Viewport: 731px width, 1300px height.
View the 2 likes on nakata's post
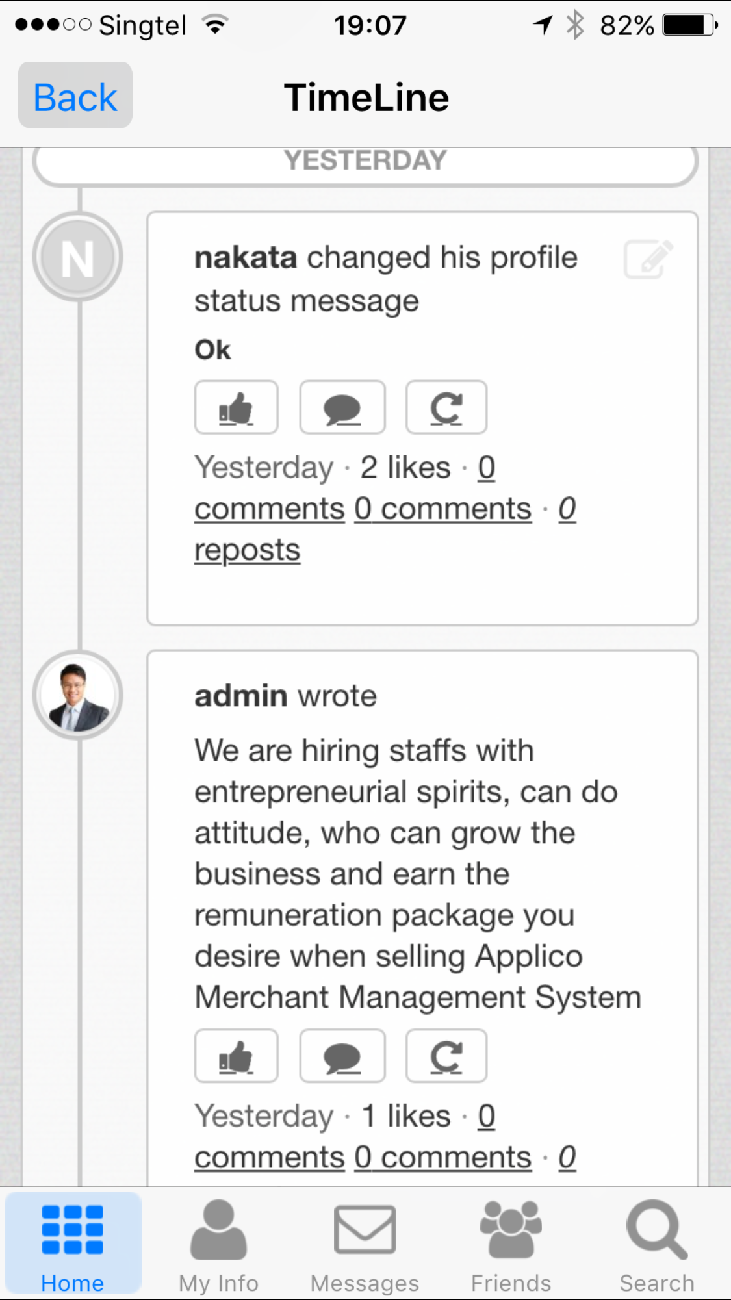(405, 468)
